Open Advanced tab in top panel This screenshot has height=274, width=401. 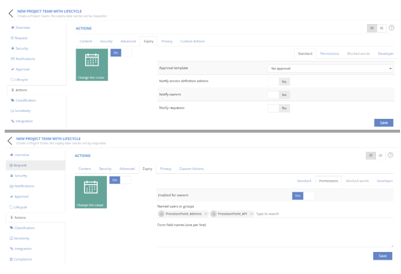(x=128, y=41)
